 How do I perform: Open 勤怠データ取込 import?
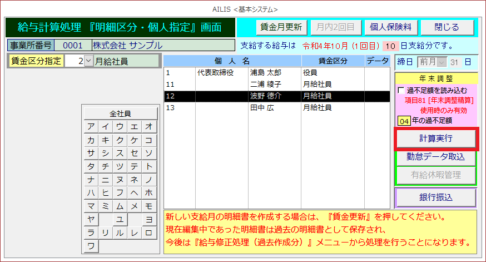coord(435,157)
